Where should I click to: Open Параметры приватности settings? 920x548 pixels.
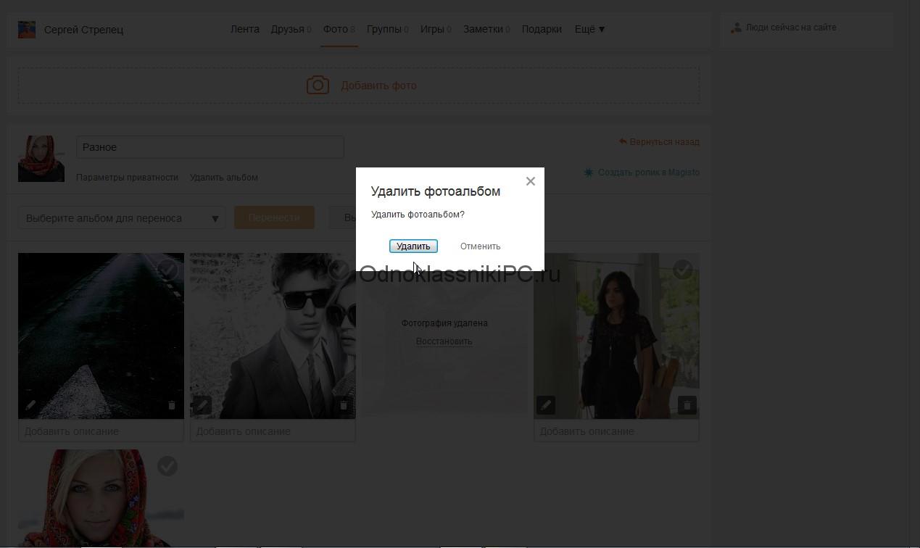pos(127,178)
